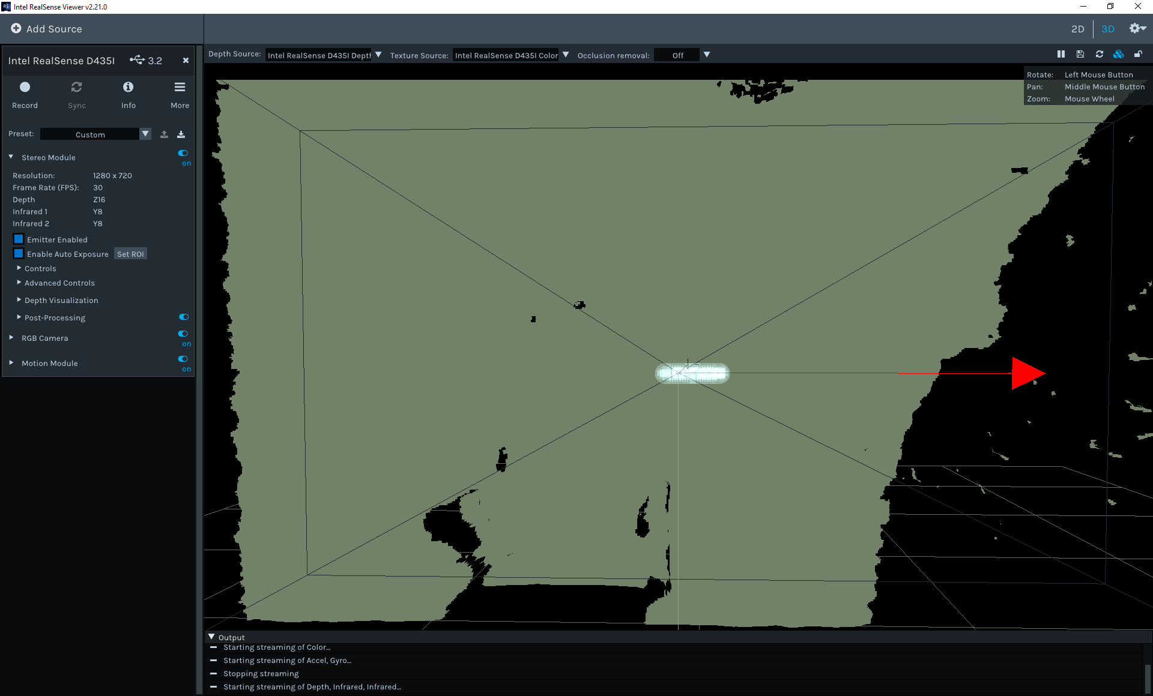The image size is (1153, 696).
Task: Click the download preset icon
Action: pyautogui.click(x=181, y=134)
